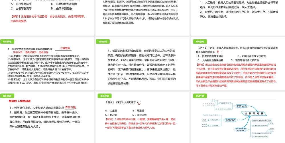Click the 本课小结 green badge

point(200,96)
